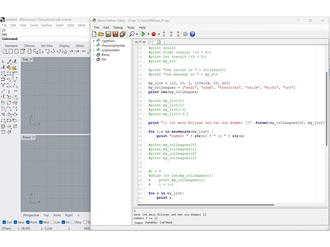Open the dropdown arrow beside the magnifier

137,34
